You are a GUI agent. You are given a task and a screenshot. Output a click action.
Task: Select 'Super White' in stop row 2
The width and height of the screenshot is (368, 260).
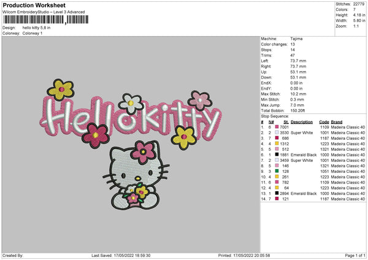(x=302, y=133)
